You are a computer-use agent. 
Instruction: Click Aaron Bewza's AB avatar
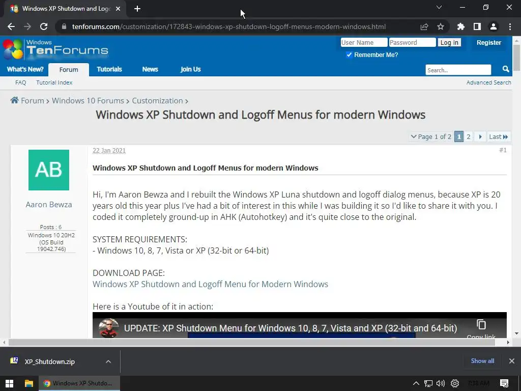(x=49, y=170)
